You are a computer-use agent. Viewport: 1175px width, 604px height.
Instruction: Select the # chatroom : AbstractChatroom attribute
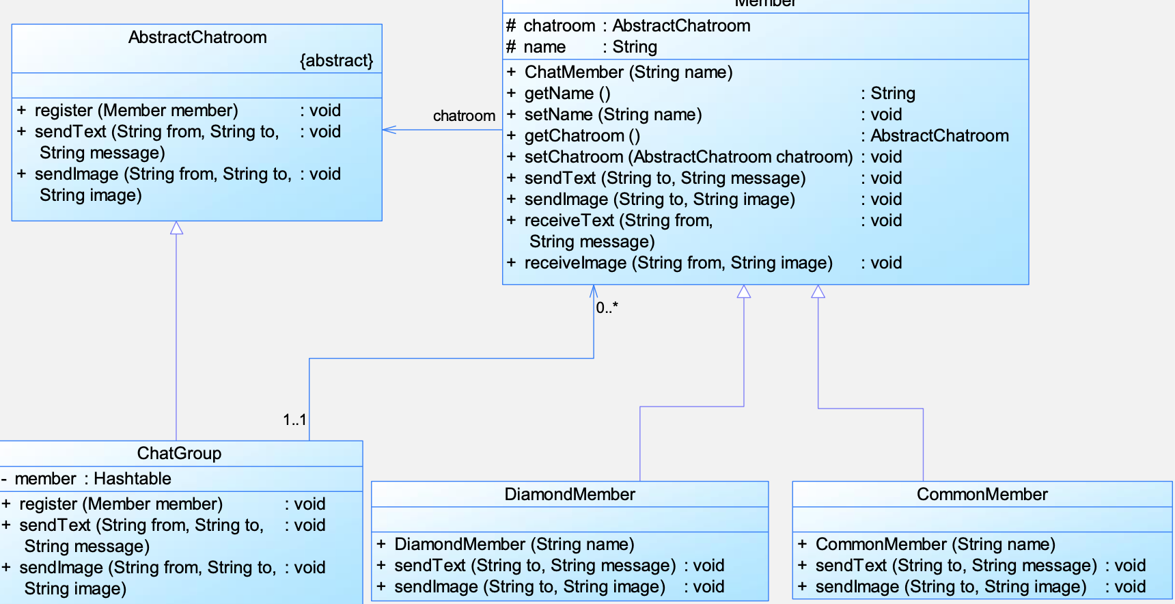628,26
